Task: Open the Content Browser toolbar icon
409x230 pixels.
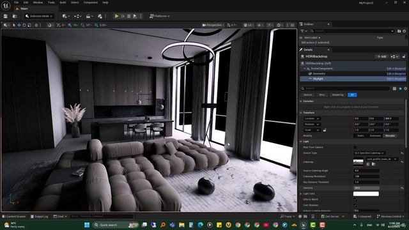Action: (15, 16)
